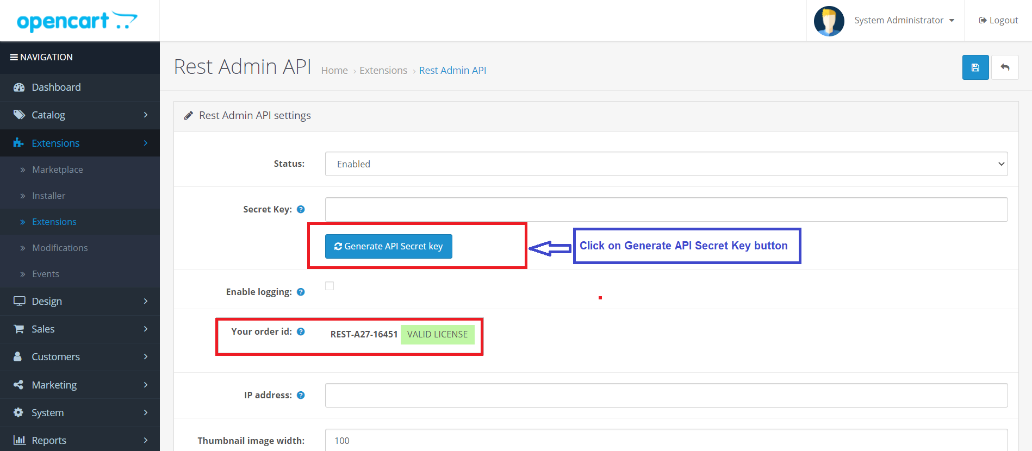1032x451 pixels.
Task: Click the Extensions puzzle piece icon
Action: (18, 143)
